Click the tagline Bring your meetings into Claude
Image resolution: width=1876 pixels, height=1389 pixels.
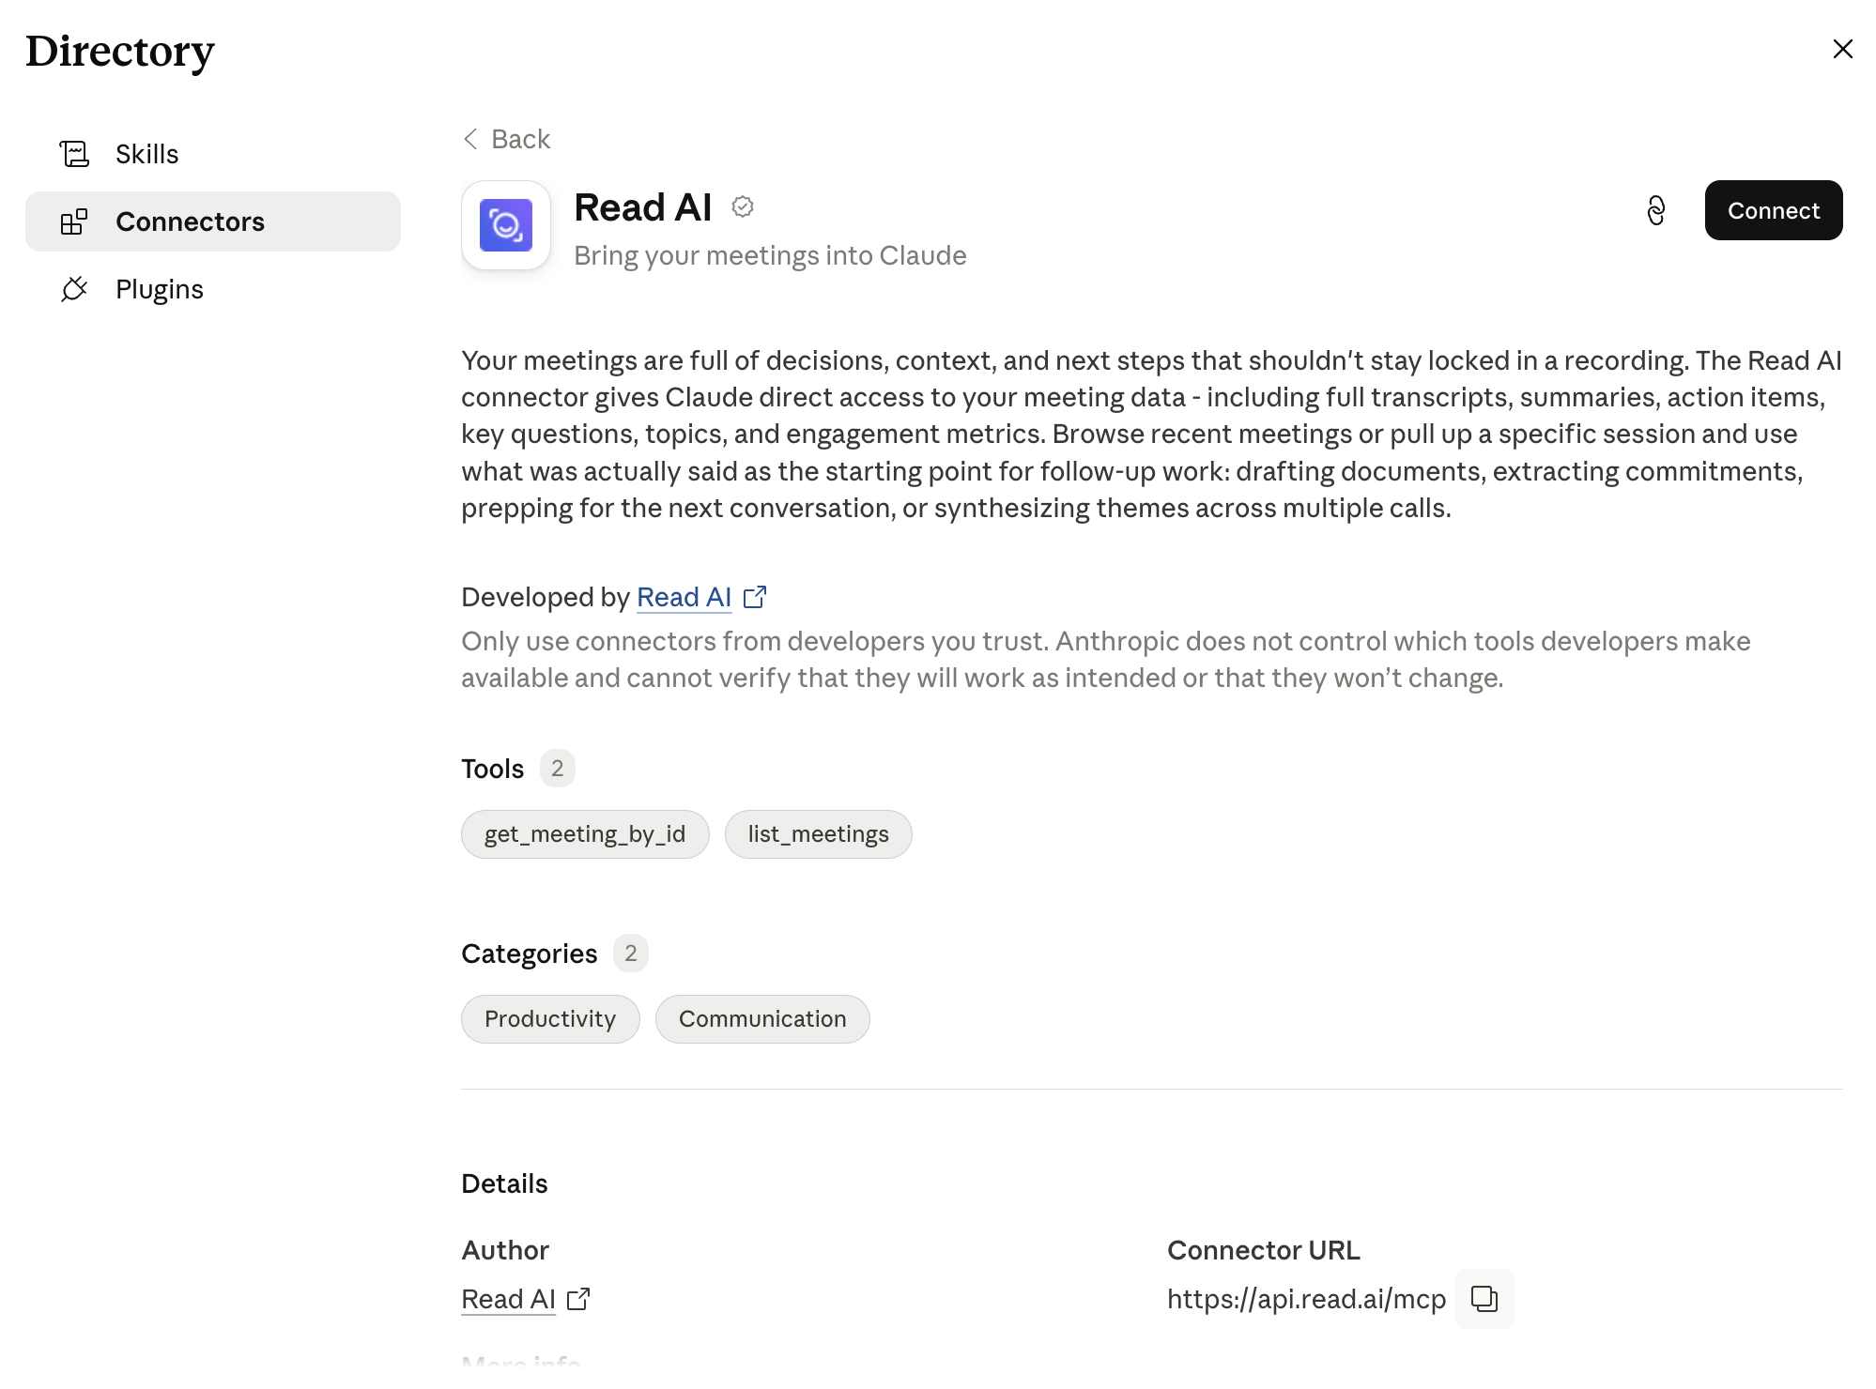tap(770, 255)
